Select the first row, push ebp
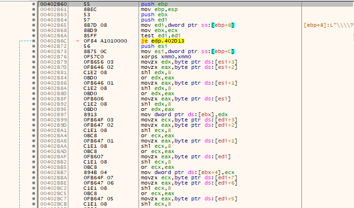This screenshot has width=354, height=208. (196, 4)
